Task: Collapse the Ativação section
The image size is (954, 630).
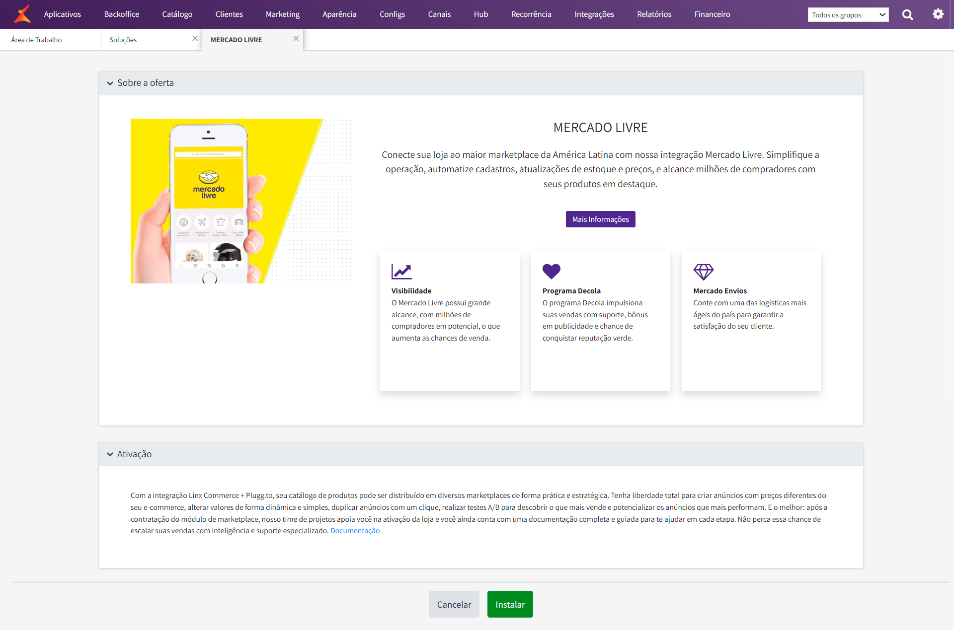Action: tap(110, 454)
